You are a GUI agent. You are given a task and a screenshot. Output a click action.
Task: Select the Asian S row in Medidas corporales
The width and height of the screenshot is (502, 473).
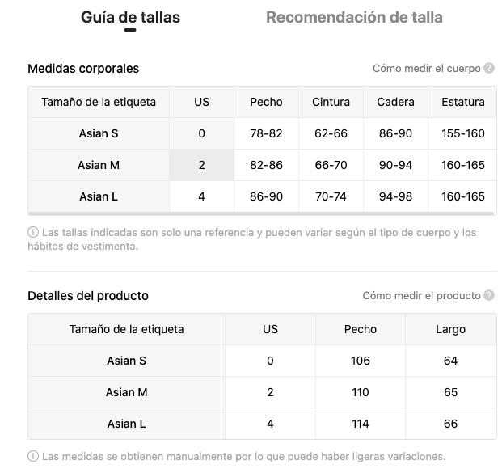(x=99, y=133)
